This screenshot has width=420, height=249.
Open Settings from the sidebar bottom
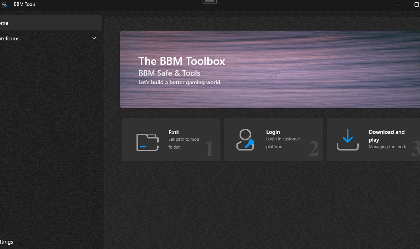point(7,242)
